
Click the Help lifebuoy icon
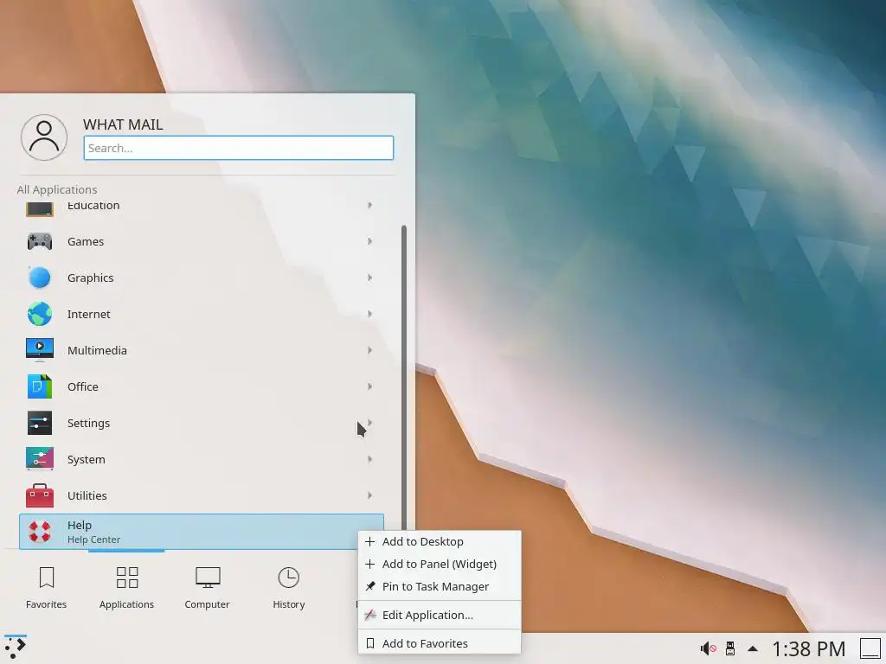coord(40,532)
